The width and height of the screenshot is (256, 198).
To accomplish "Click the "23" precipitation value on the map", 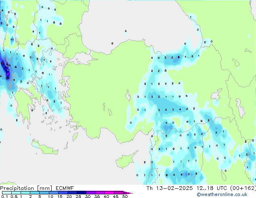I will [x=7, y=78].
